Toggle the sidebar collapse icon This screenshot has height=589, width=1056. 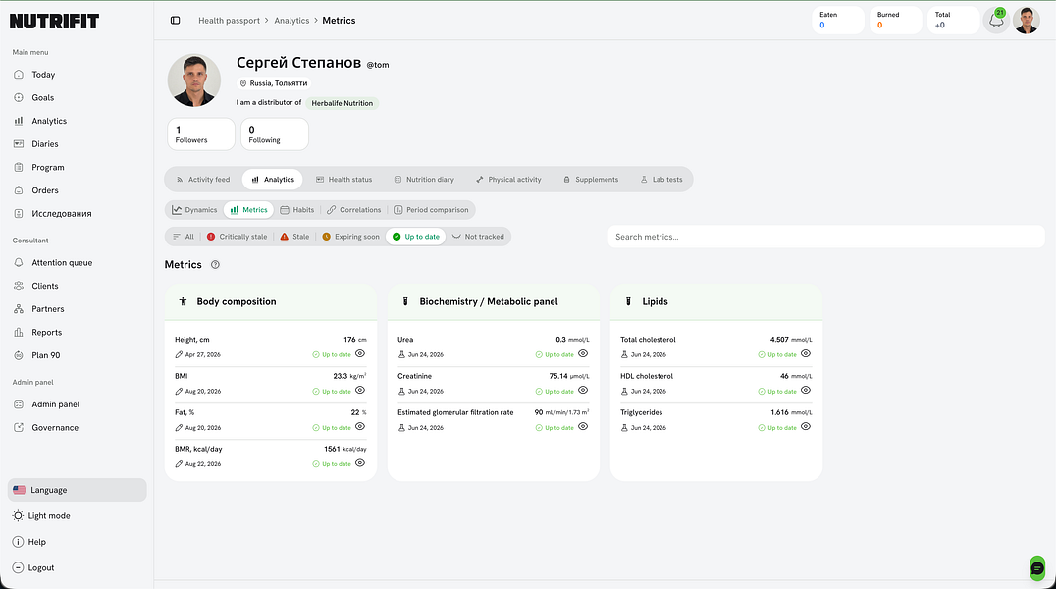[x=175, y=21]
